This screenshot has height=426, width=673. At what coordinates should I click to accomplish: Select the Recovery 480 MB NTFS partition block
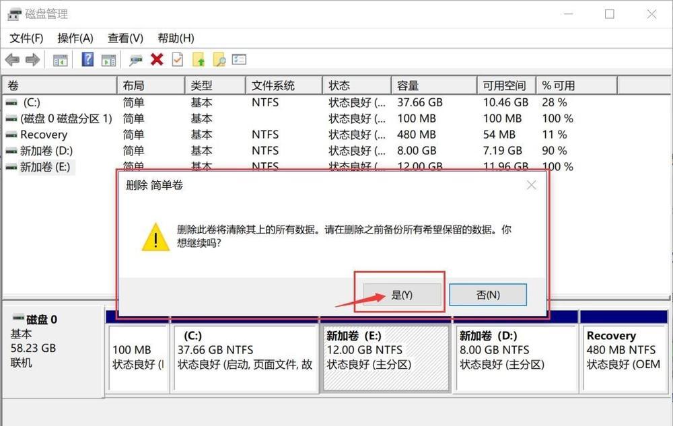click(624, 358)
